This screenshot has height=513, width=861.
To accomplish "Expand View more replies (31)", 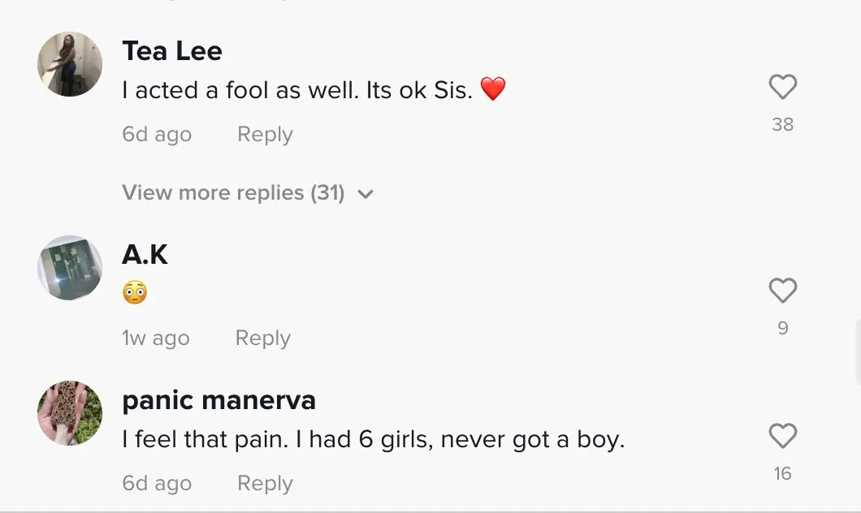I will (x=233, y=193).
